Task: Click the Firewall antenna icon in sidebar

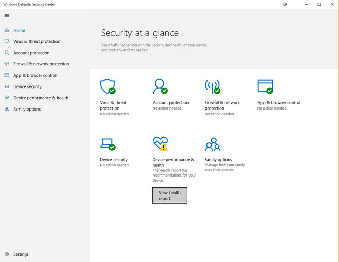Action: pyautogui.click(x=7, y=64)
